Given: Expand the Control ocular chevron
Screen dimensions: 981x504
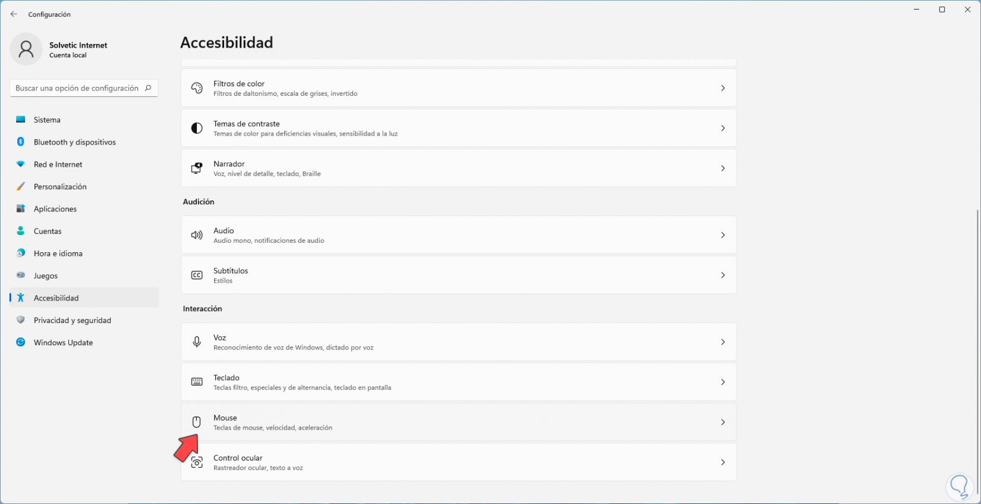Looking at the screenshot, I should 723,462.
